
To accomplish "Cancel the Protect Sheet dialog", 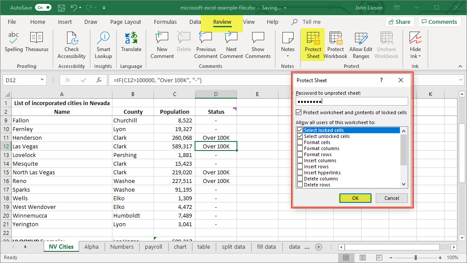I will 391,198.
